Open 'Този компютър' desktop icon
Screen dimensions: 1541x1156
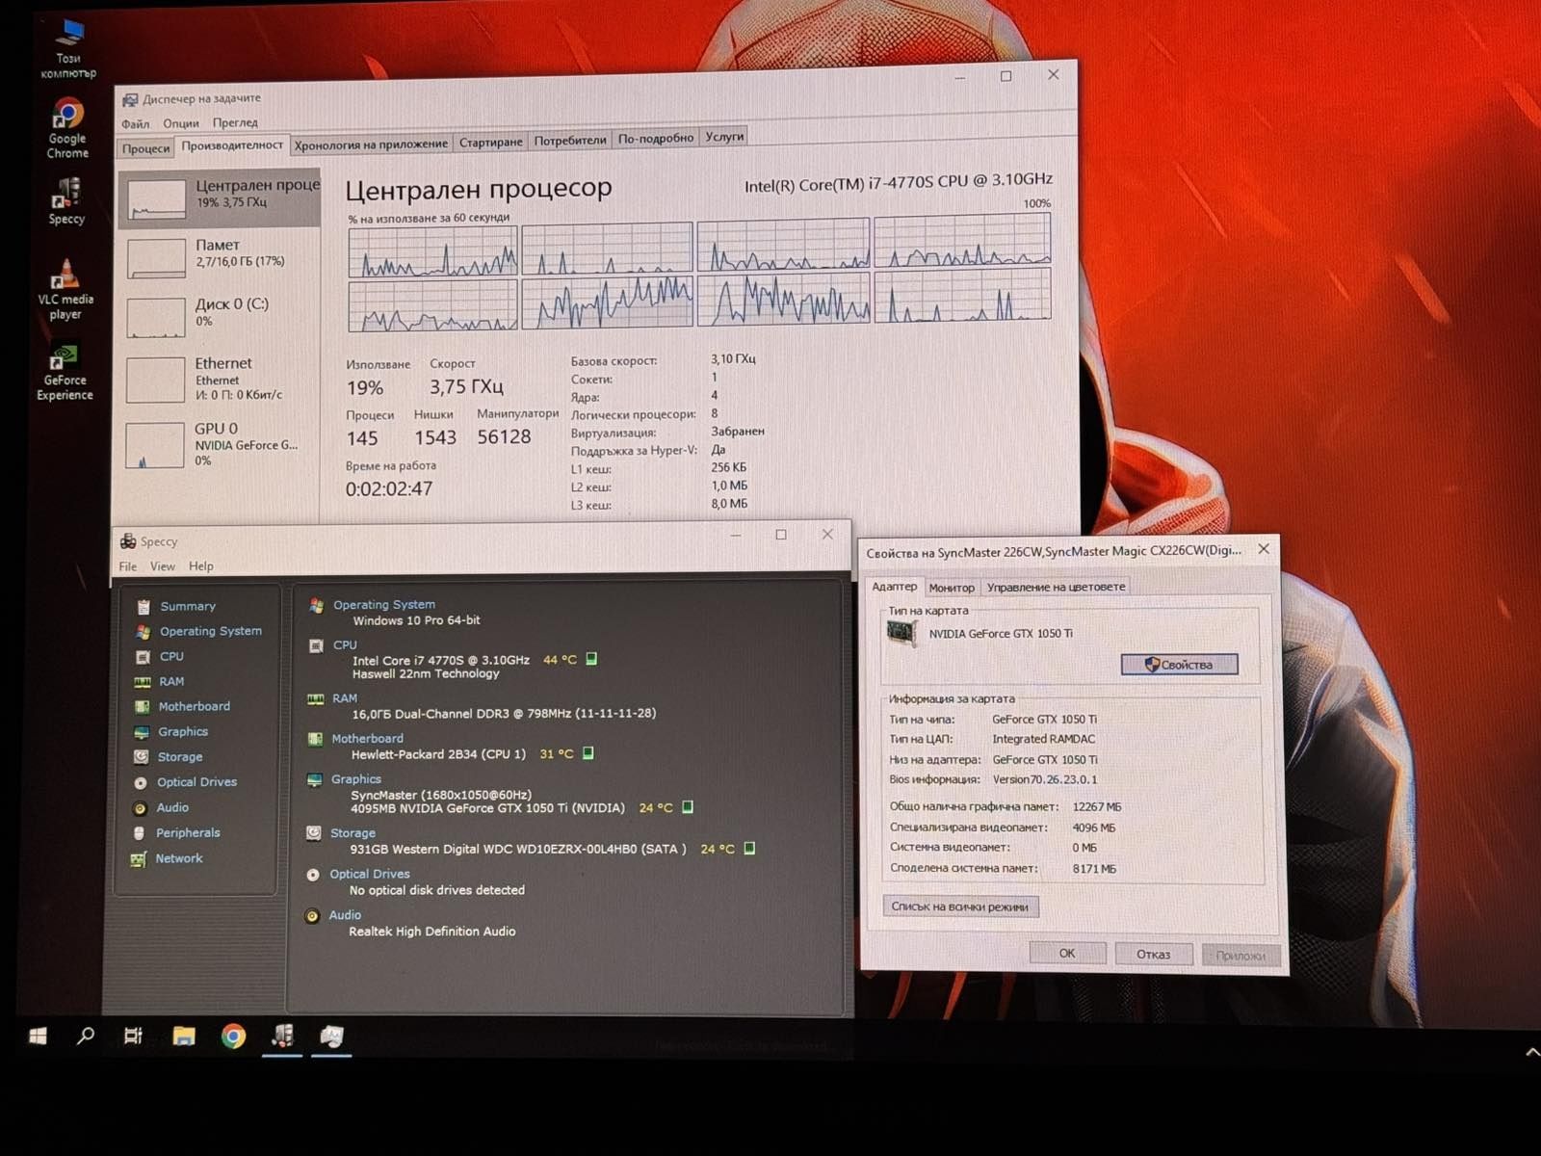[x=68, y=50]
